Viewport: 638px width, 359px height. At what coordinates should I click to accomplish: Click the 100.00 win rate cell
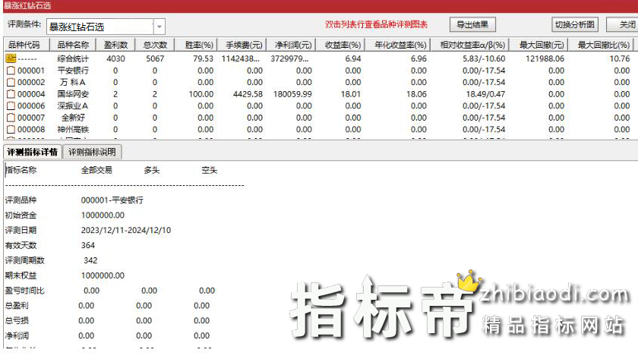tap(201, 94)
